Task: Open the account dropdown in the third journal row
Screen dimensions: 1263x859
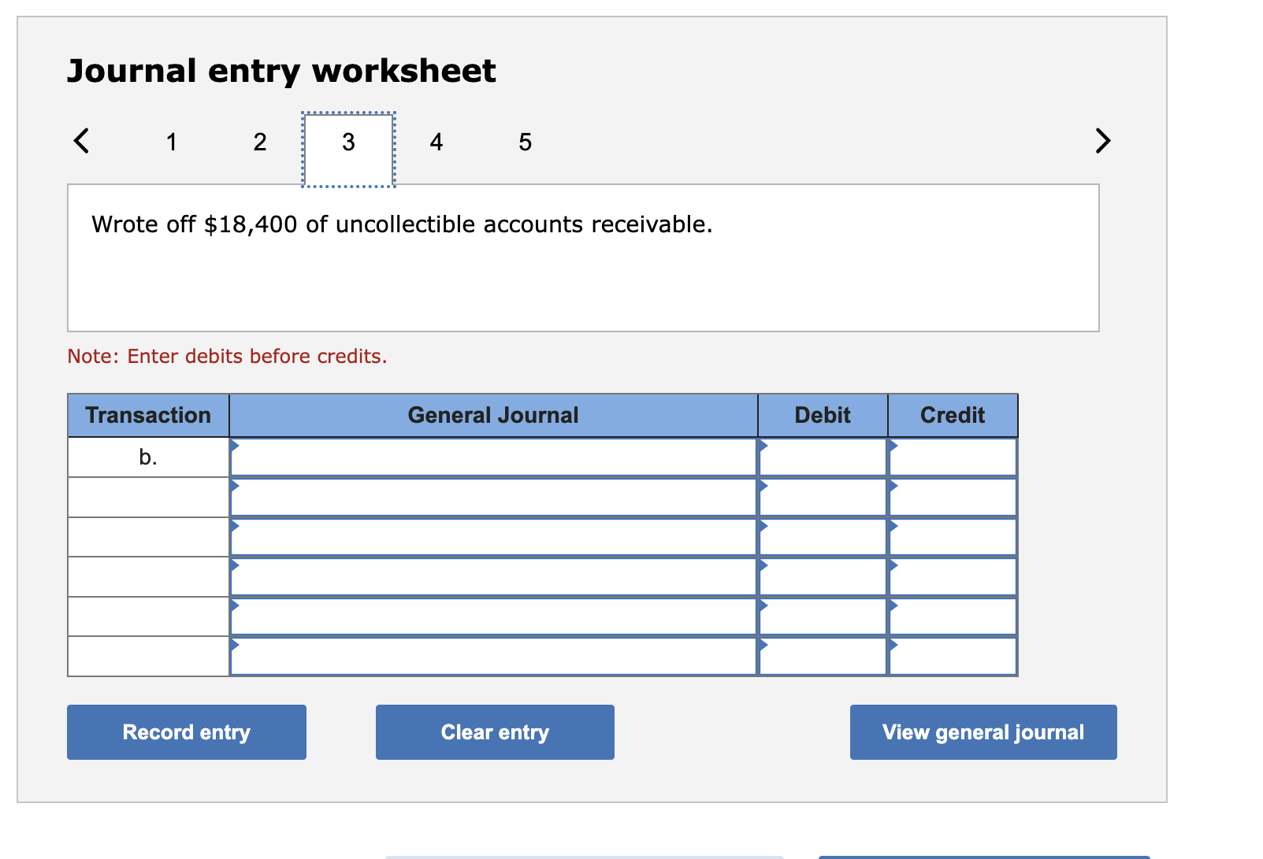Action: (x=235, y=525)
